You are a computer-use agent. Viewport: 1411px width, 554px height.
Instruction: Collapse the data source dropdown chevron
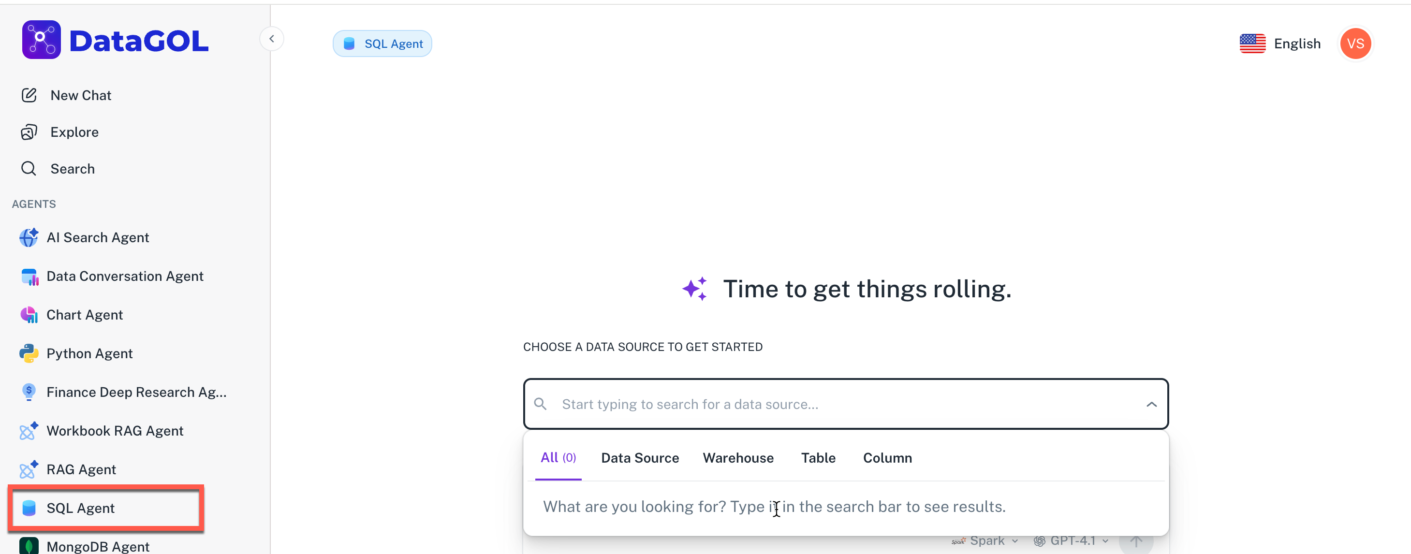click(x=1151, y=405)
